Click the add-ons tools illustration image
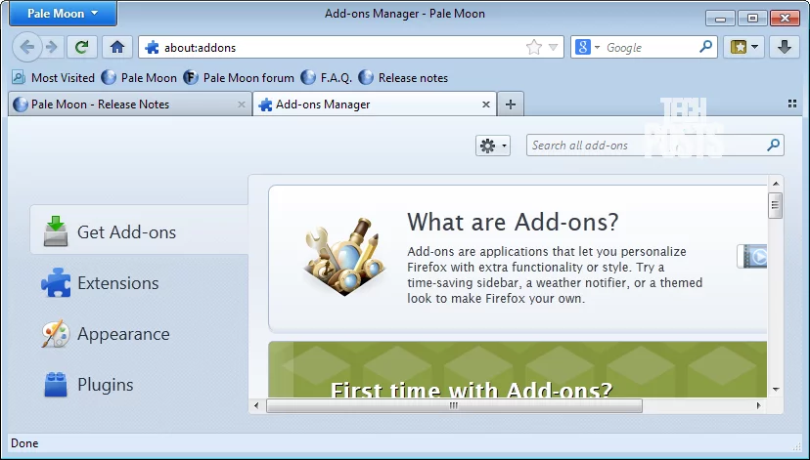 click(344, 256)
